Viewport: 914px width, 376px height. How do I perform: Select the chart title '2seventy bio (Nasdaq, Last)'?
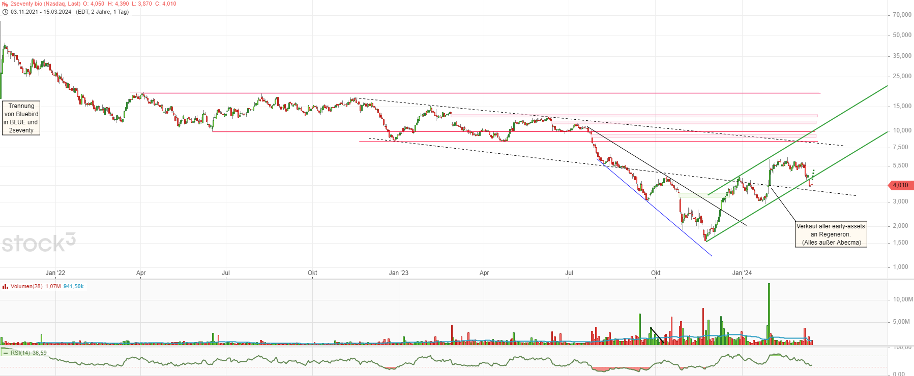46,4
